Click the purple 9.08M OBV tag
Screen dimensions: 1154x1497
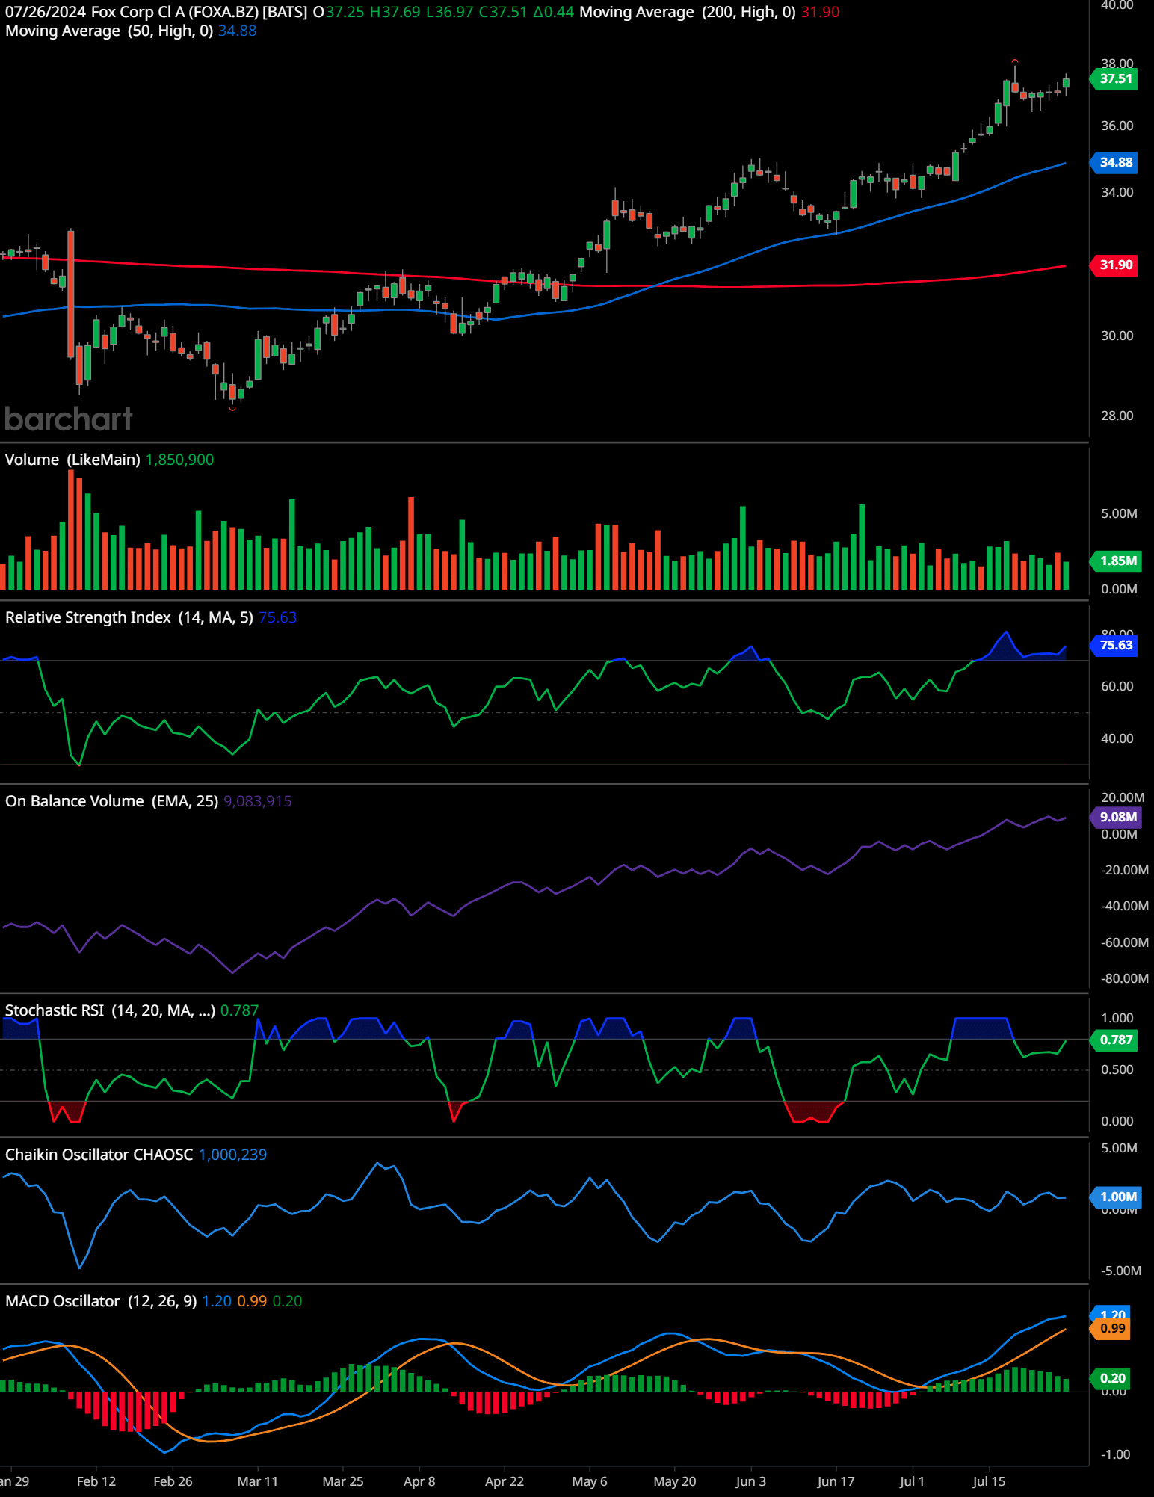pyautogui.click(x=1117, y=817)
